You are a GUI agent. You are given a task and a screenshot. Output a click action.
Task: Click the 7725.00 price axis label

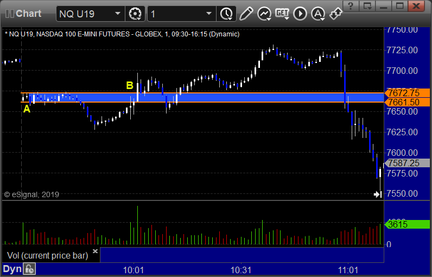(x=402, y=50)
